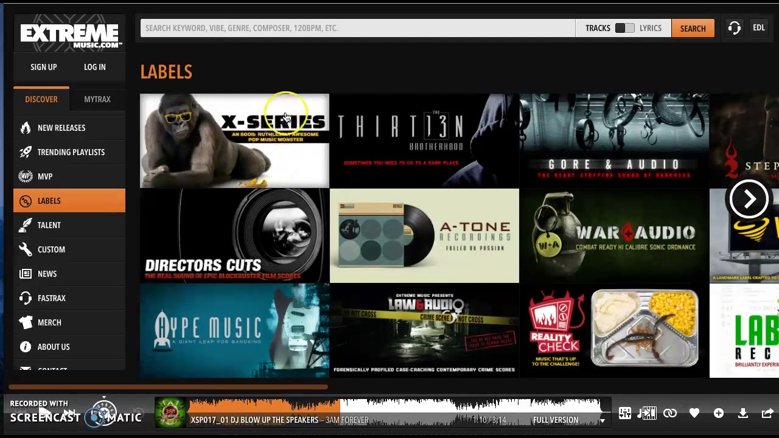Screen dimensions: 779x438
Task: Open the Thirt13n Brotherhood label tile
Action: pos(424,141)
